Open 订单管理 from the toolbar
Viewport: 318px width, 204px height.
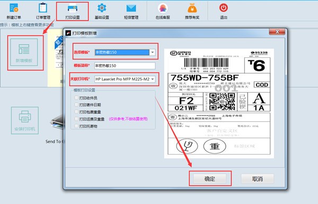click(43, 11)
